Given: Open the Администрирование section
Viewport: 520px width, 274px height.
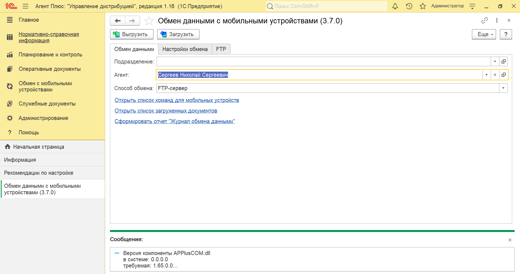Looking at the screenshot, I should pos(43,118).
